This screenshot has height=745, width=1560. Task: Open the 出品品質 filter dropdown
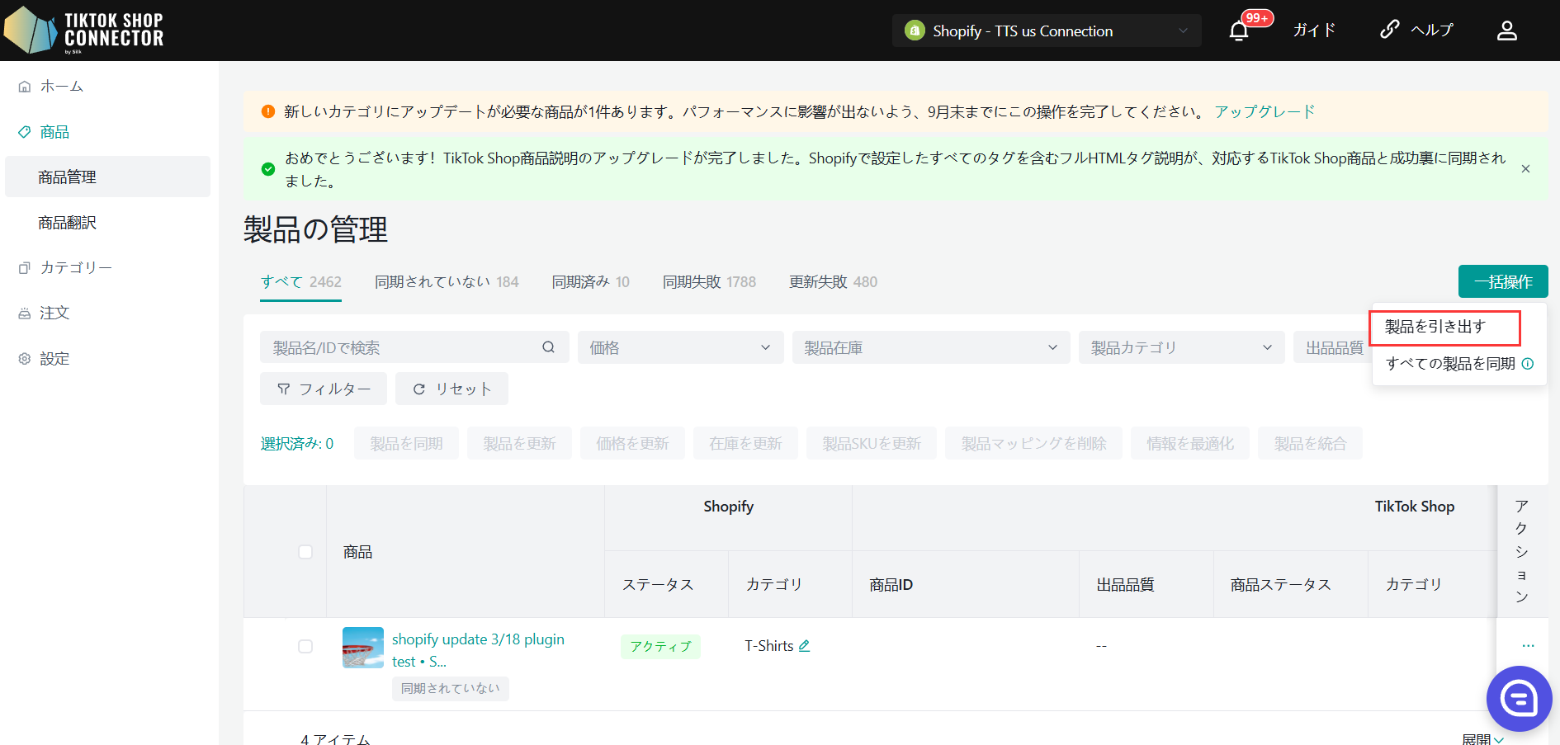coord(1333,347)
